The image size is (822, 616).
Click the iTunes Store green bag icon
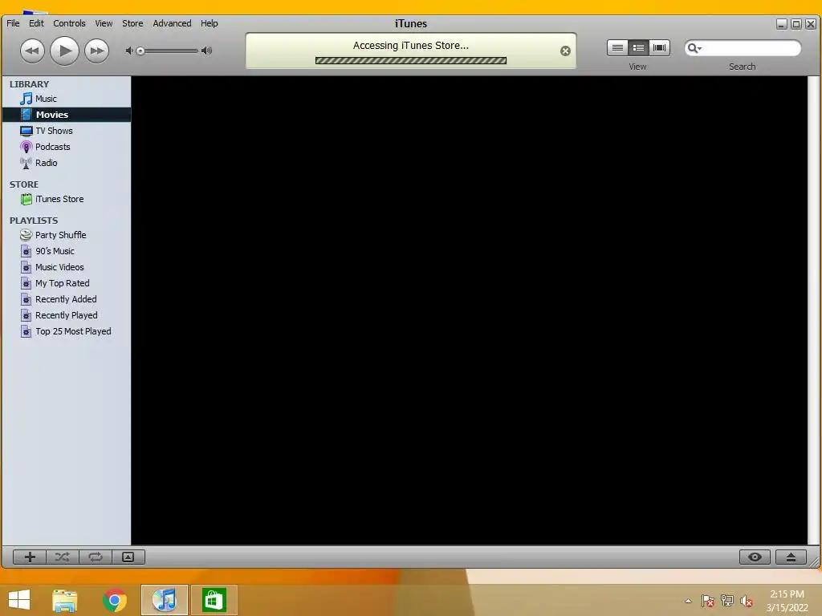coord(26,199)
